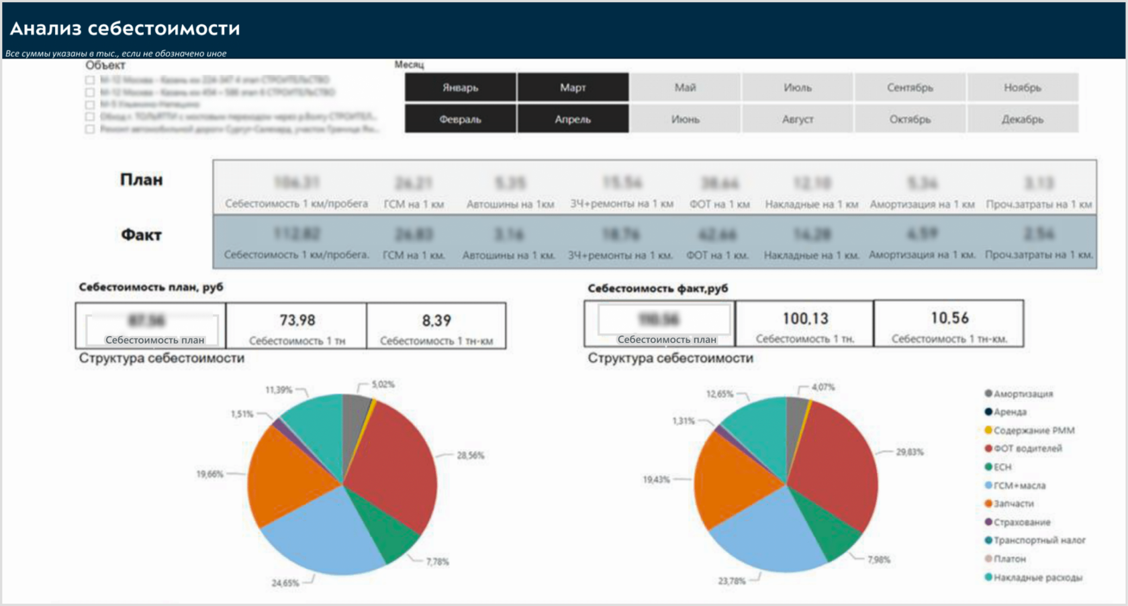Screen dimensions: 1128x606
Task: Click fact card Автошины на 1 км.
Action: [509, 242]
